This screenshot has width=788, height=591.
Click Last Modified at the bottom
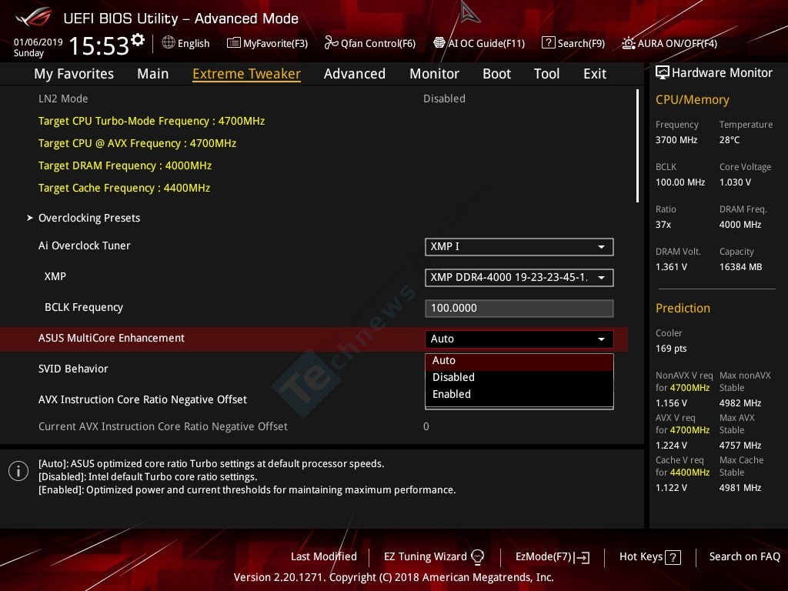324,557
